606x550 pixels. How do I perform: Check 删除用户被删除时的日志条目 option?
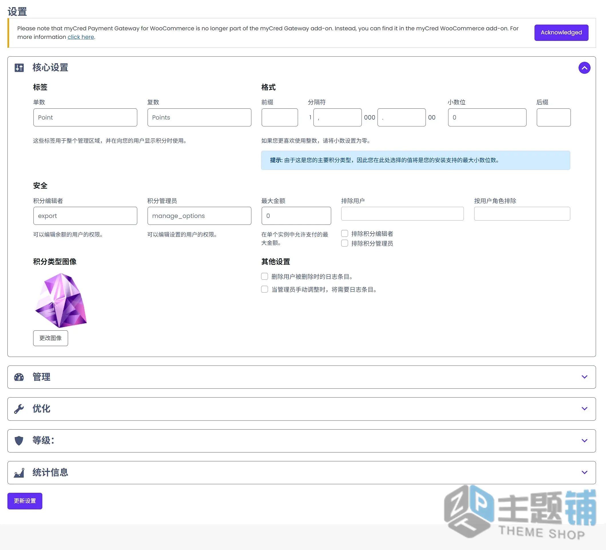[264, 276]
